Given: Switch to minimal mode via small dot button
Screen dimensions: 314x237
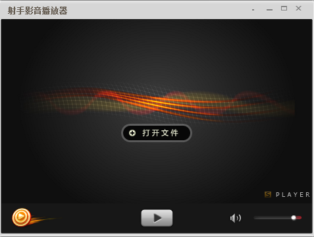Looking at the screenshot, I should [x=253, y=10].
